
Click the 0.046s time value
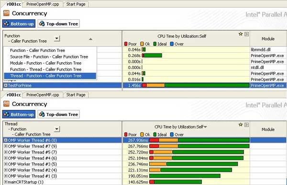point(134,49)
